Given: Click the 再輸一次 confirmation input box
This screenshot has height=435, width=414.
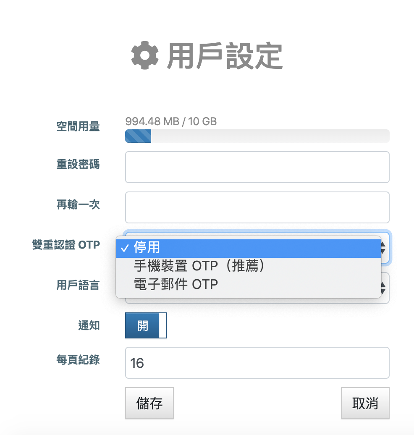Looking at the screenshot, I should pos(257,207).
